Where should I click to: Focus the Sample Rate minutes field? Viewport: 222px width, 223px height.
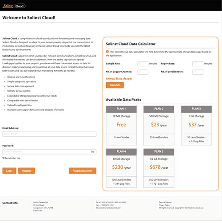143,64
